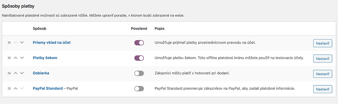The height and width of the screenshot is (104, 338).
Task: Enable the PayPal Standard toggle
Action: pos(139,89)
